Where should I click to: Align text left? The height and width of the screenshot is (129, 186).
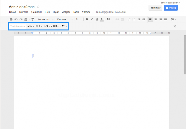(151, 19)
